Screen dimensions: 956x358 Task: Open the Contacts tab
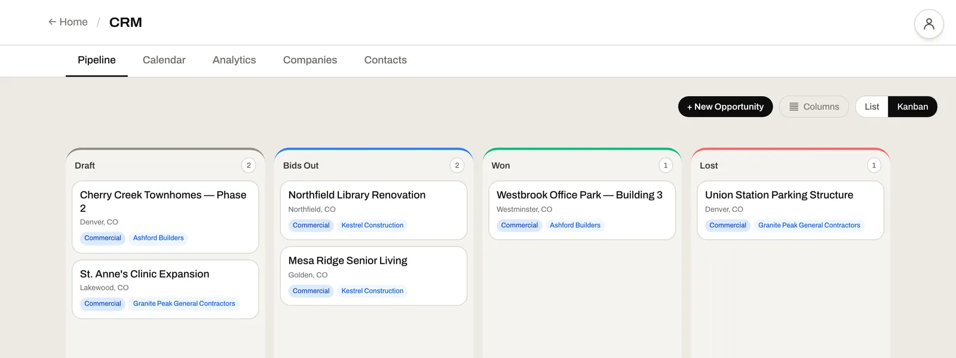[385, 60]
